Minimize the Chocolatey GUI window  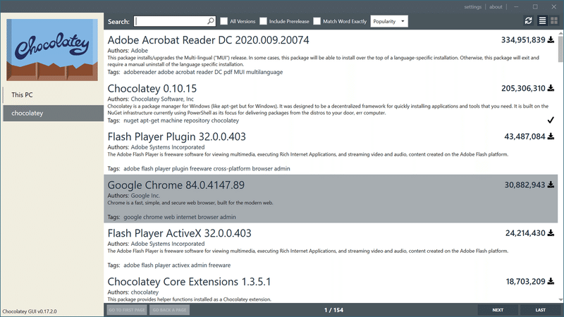(516, 7)
